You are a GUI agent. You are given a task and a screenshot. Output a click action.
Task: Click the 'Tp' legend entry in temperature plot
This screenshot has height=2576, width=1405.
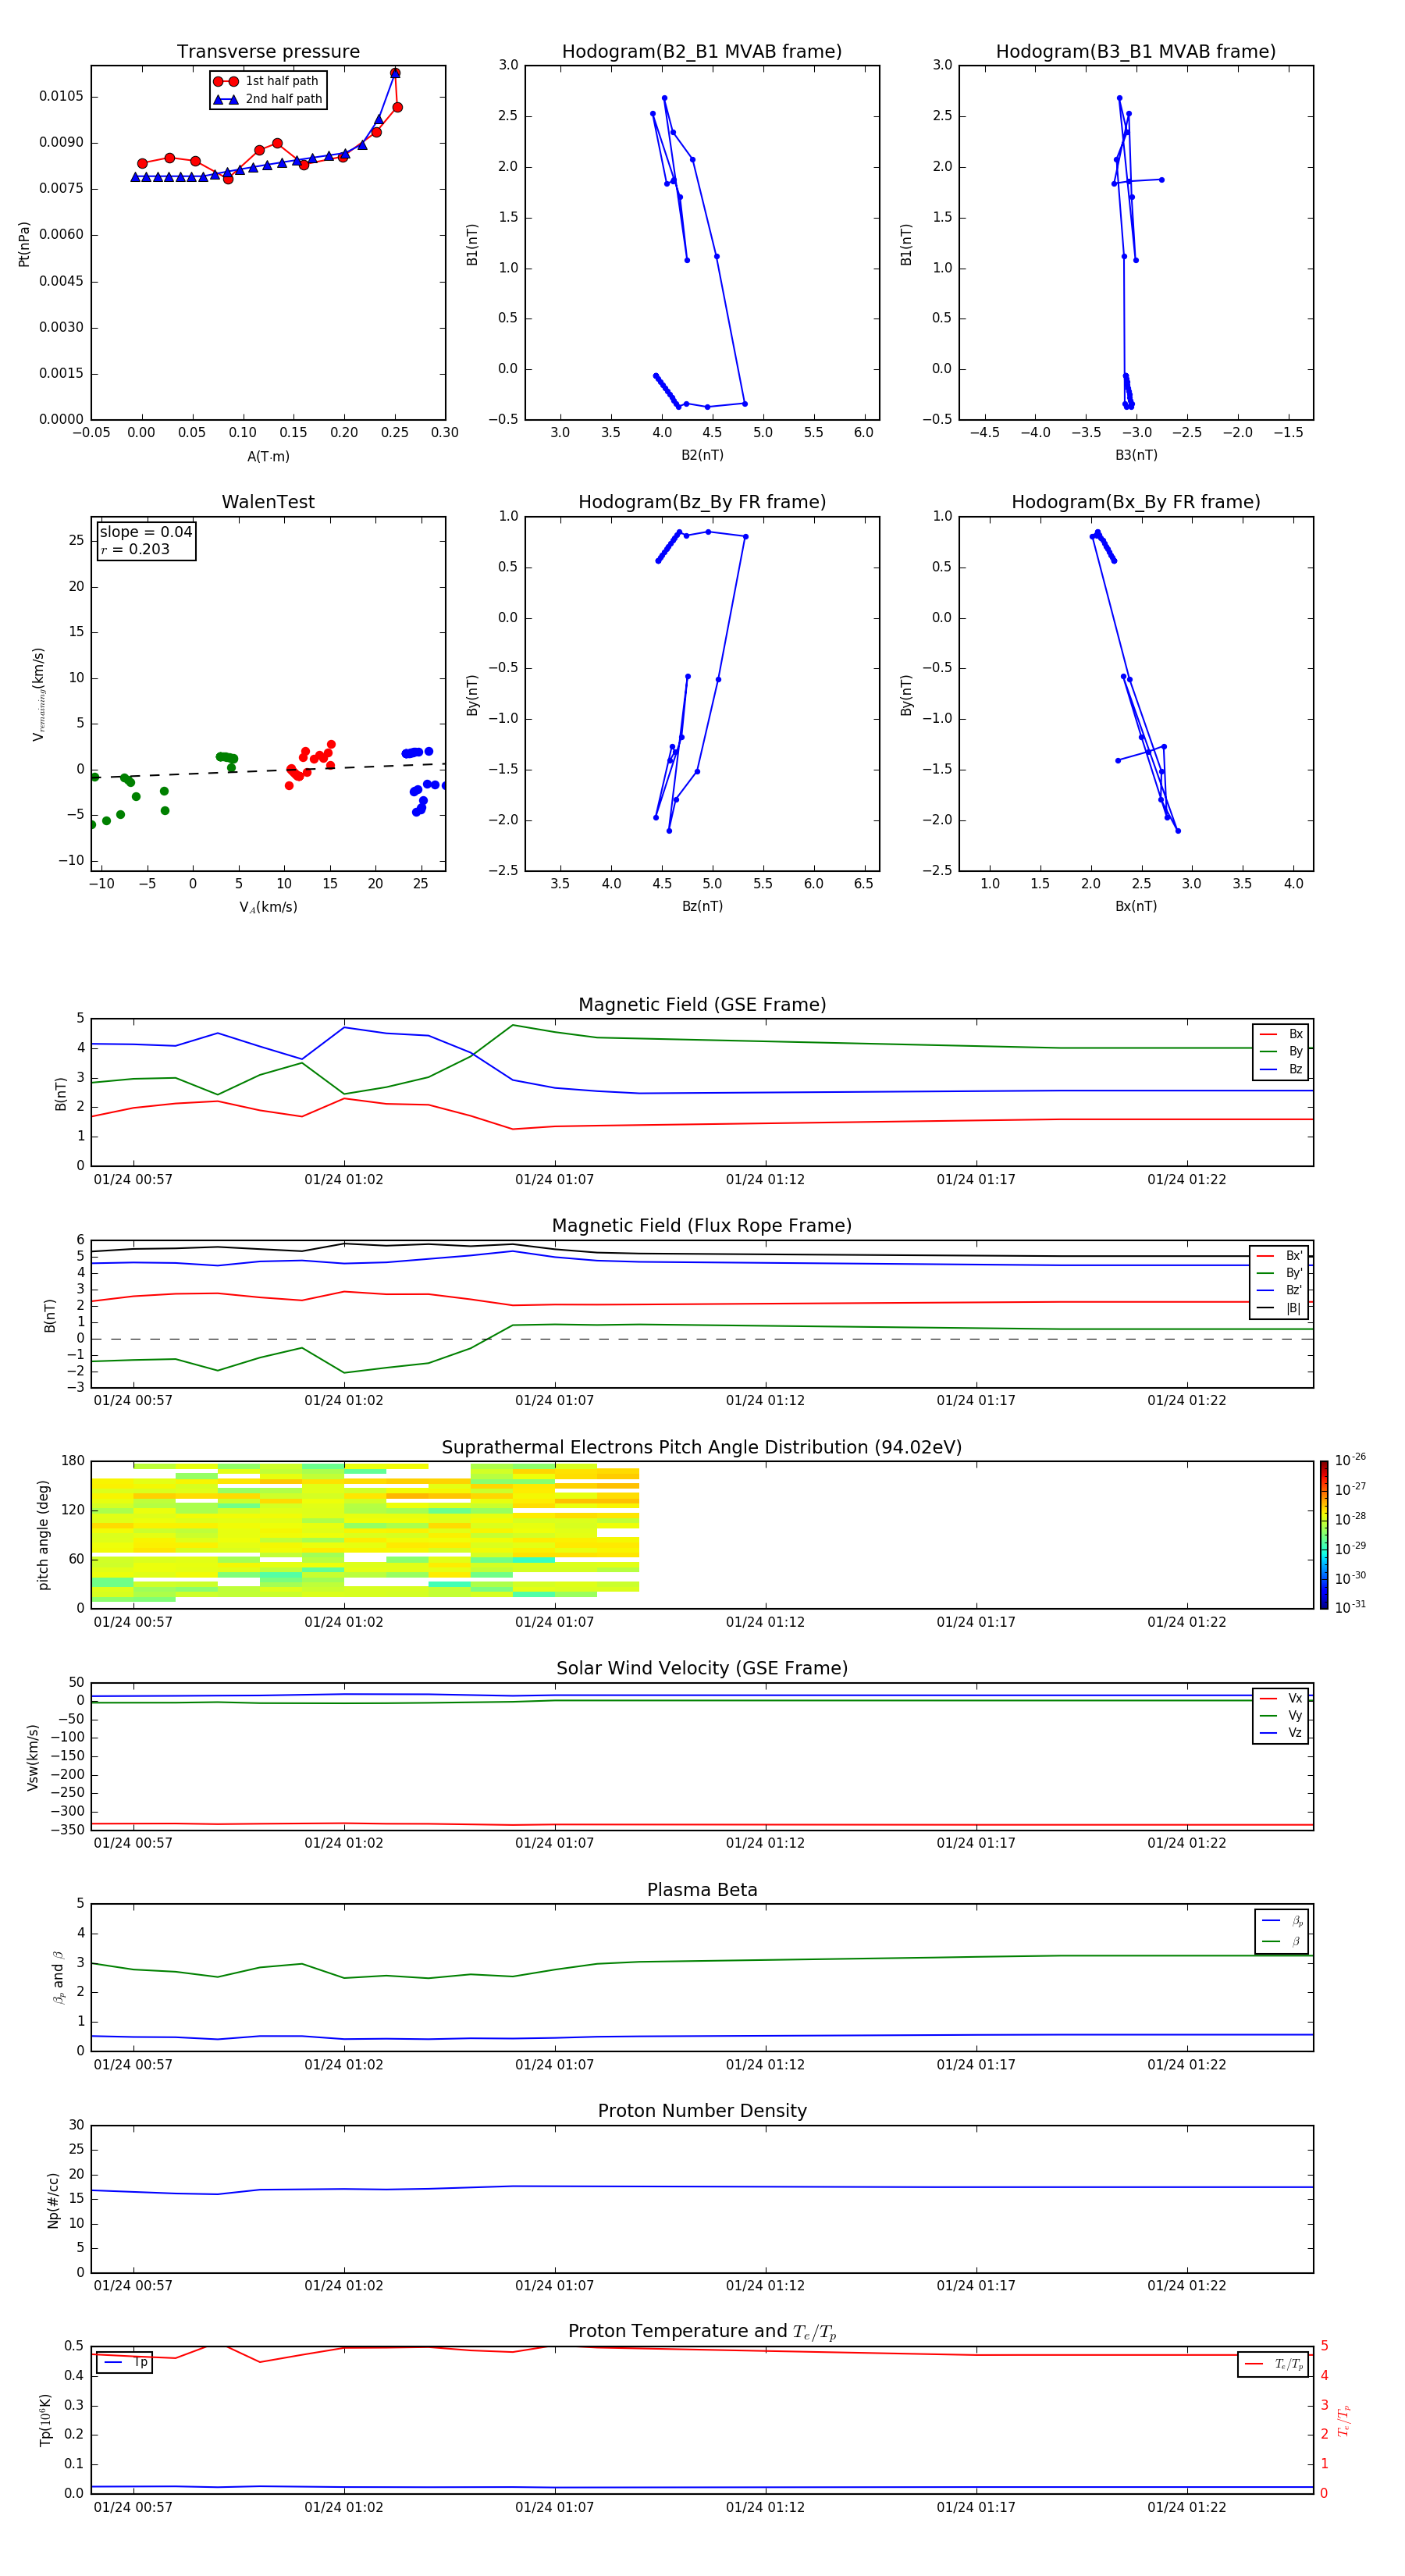pyautogui.click(x=125, y=2362)
